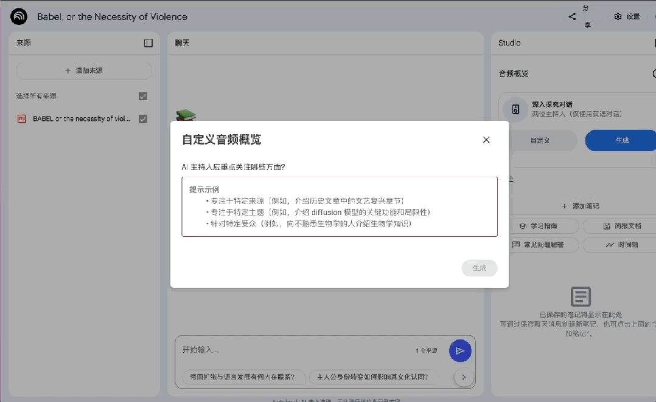The image size is (656, 402).
Task: Click the blue 生成 button in Studio
Action: 622,140
